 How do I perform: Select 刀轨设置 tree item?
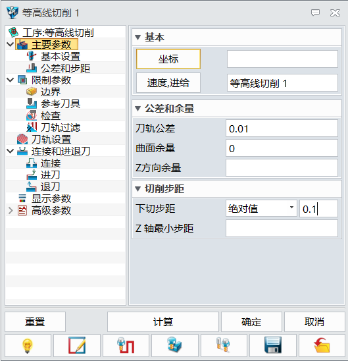point(51,140)
